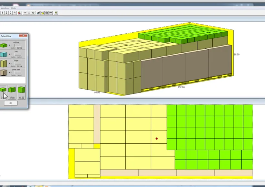Click the toolbar button labeled 1
This screenshot has width=265, height=187.
click(2, 13)
